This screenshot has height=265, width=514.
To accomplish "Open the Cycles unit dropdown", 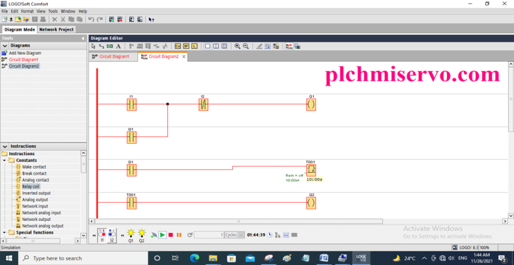I will point(241,235).
